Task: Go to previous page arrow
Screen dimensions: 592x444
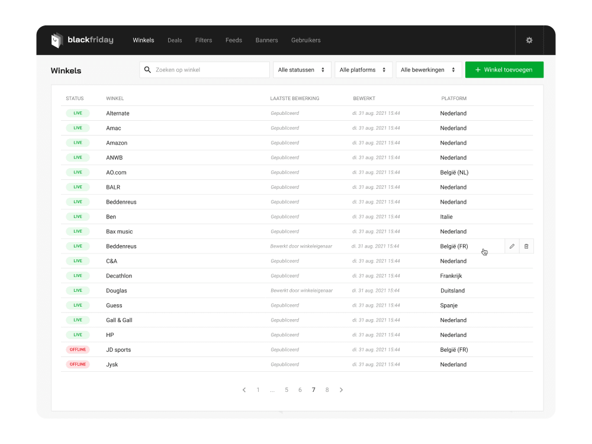Action: (244, 390)
